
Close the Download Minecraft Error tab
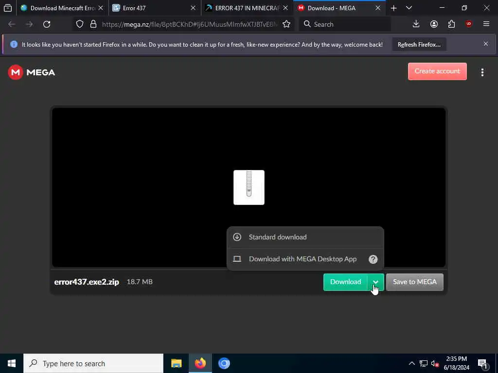[101, 8]
